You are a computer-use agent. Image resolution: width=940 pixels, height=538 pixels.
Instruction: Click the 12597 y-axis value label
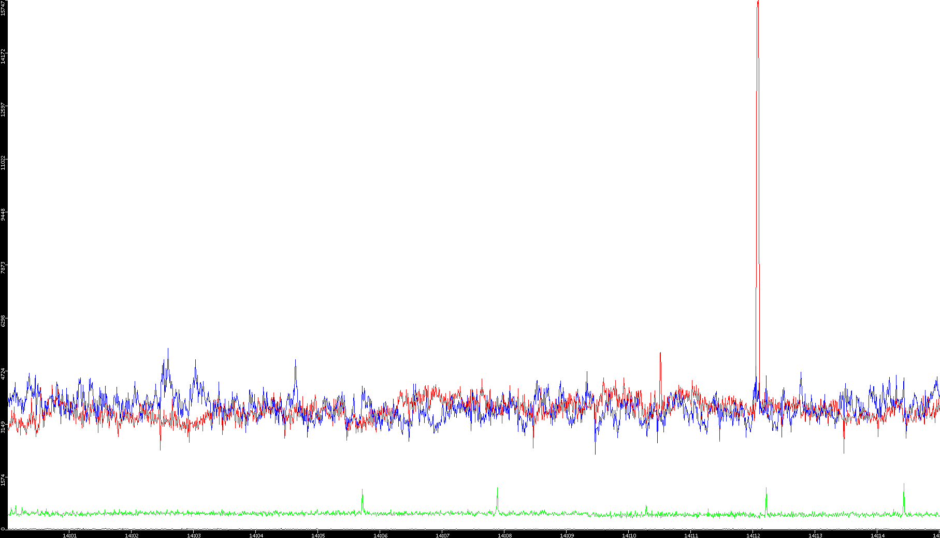[x=3, y=110]
